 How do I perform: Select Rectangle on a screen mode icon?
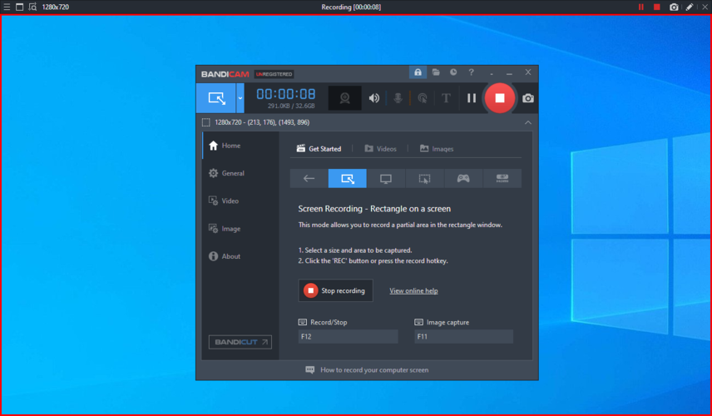(348, 179)
